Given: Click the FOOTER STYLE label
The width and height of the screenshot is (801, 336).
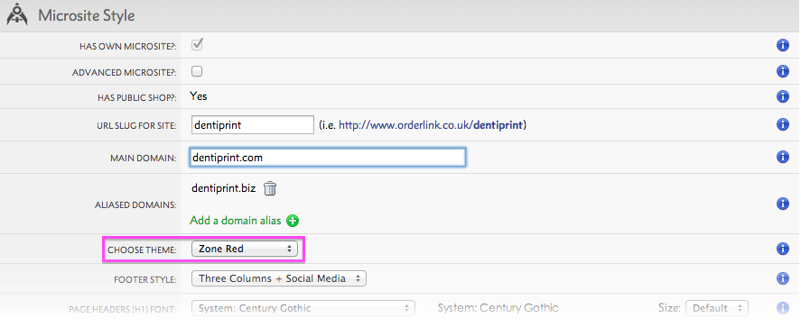Looking at the screenshot, I should click(145, 280).
